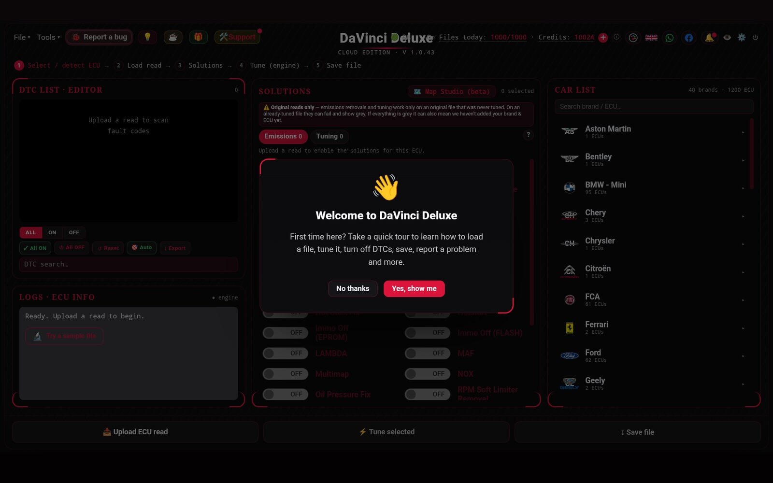This screenshot has width=773, height=483.
Task: Click the lightbulb idea icon
Action: click(x=147, y=37)
